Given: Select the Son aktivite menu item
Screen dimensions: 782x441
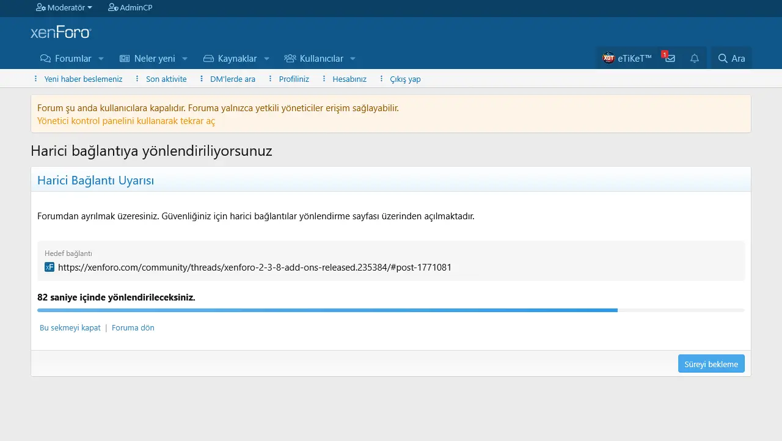Looking at the screenshot, I should (x=166, y=79).
